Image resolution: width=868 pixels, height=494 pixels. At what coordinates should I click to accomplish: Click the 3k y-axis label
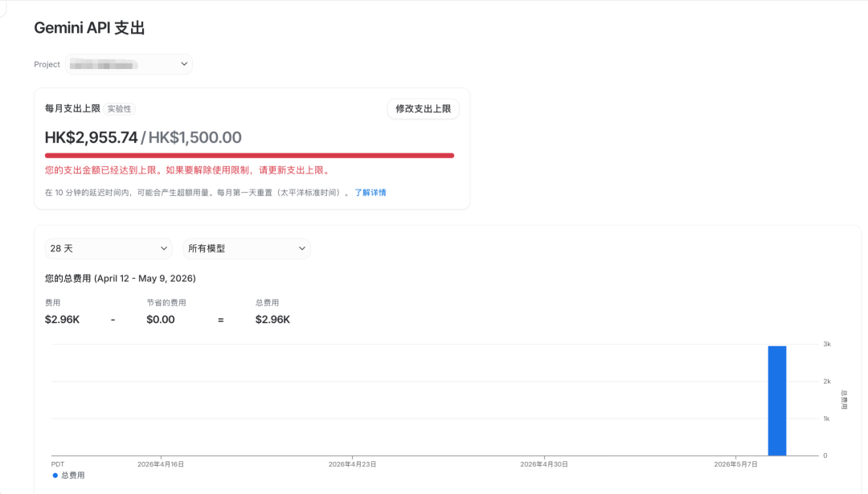(x=827, y=344)
